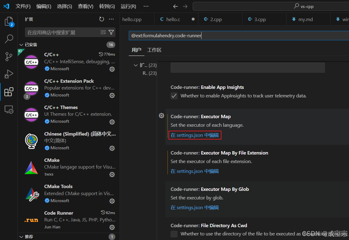Open the Explorer view in activity bar
This screenshot has width=349, height=240.
(x=9, y=22)
